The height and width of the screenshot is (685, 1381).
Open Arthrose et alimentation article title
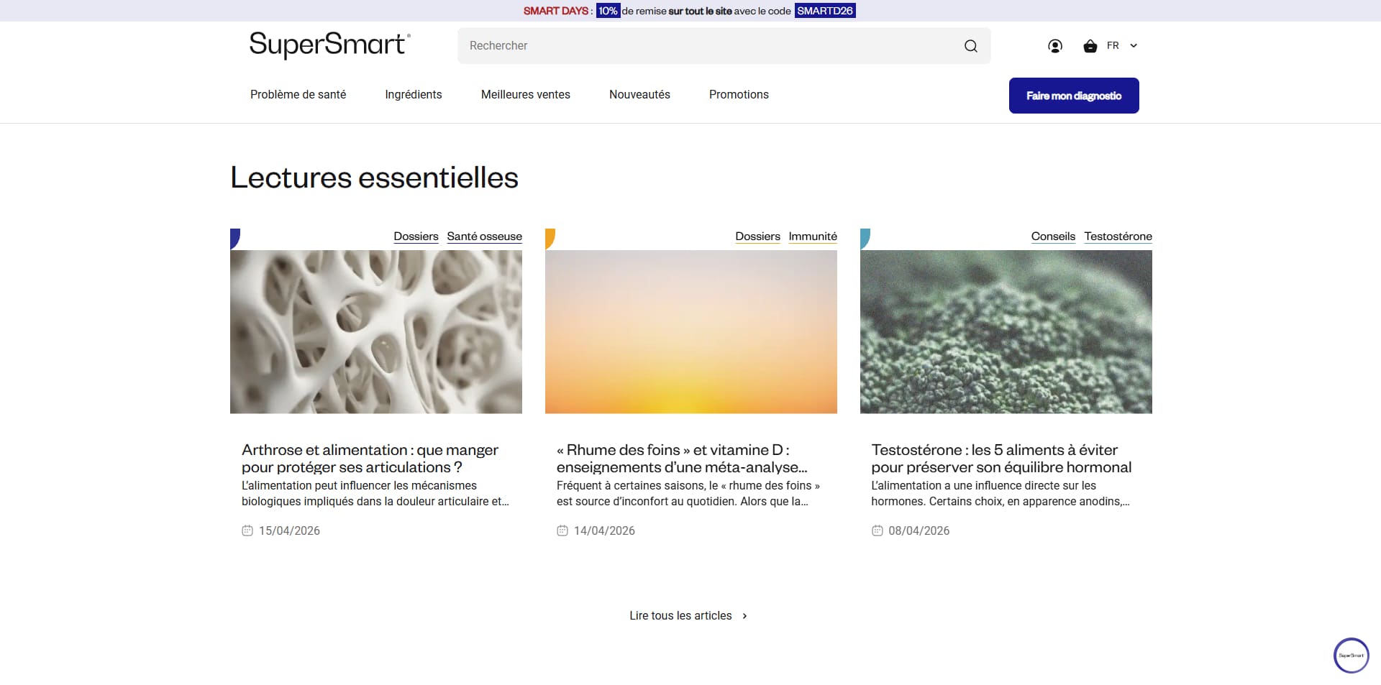tap(370, 459)
